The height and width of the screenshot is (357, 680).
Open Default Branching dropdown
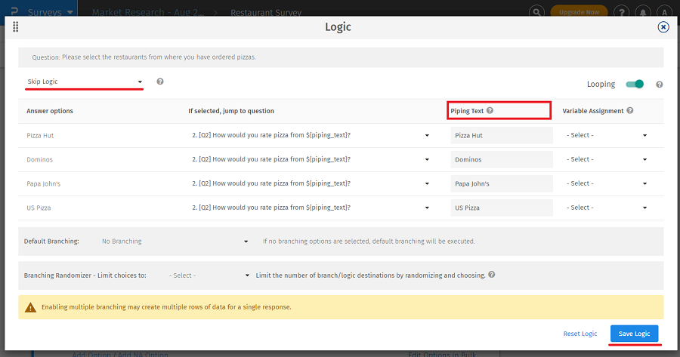tap(175, 242)
